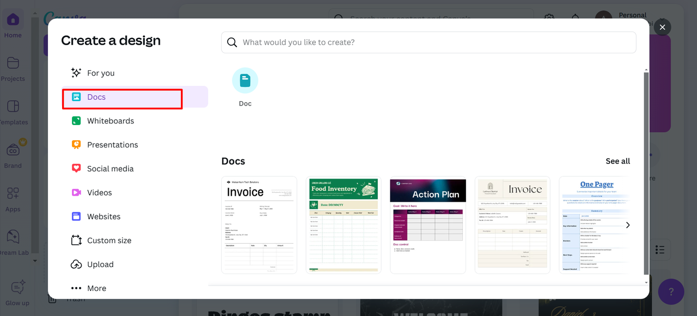Click the Social media heart icon
Screen dimensions: 697x316
click(x=76, y=169)
